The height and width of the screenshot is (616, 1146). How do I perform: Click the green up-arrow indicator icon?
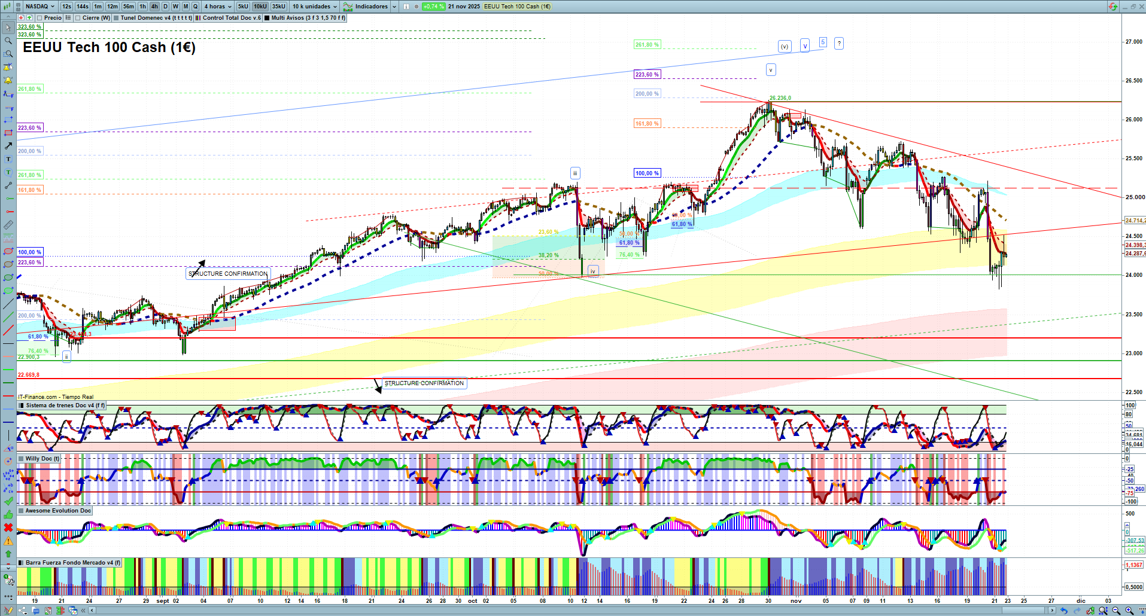click(x=29, y=18)
